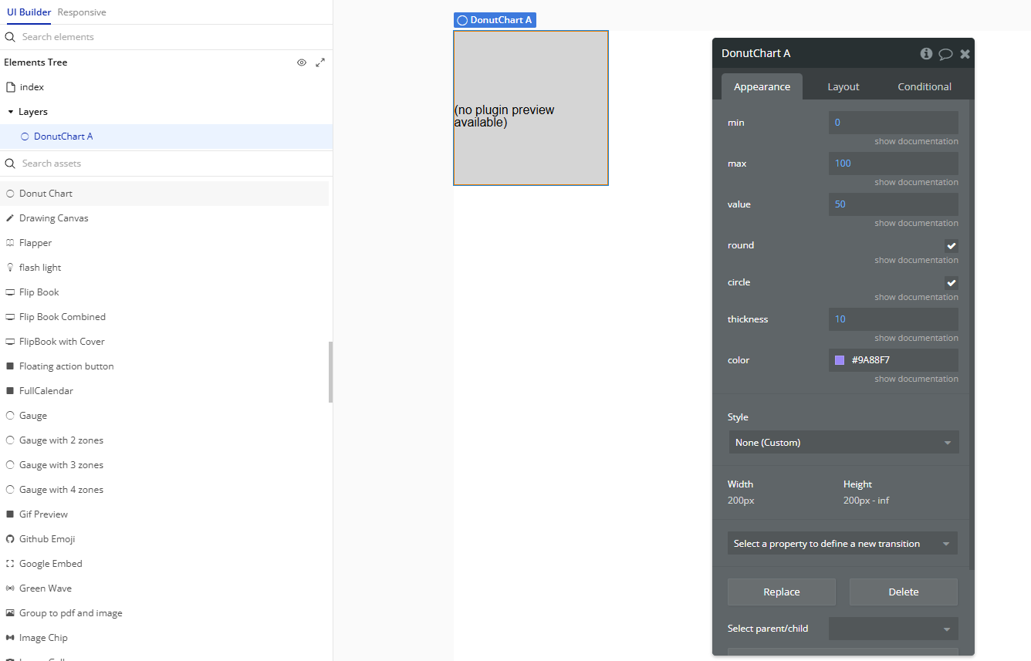The width and height of the screenshot is (1031, 661).
Task: Select the Gauge asset icon
Action: coord(11,416)
